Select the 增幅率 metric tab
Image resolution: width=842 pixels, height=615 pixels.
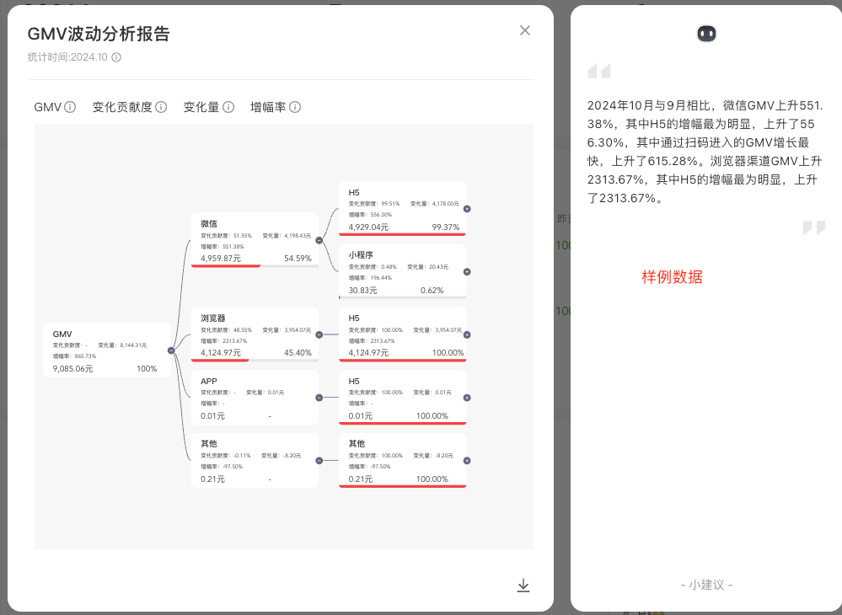pos(268,107)
